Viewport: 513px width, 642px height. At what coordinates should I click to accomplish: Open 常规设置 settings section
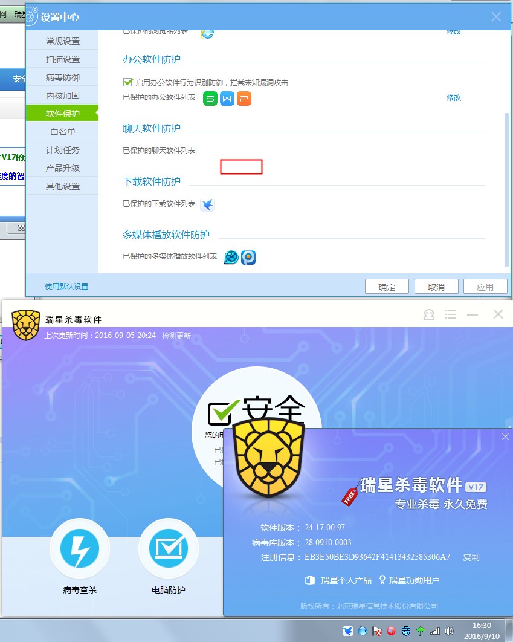pyautogui.click(x=63, y=41)
